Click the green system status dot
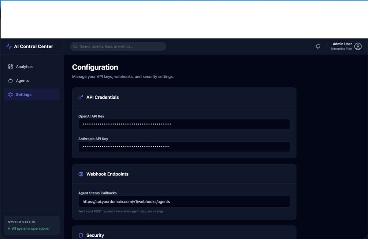Viewport: 368px width, 239px height. pyautogui.click(x=9, y=228)
